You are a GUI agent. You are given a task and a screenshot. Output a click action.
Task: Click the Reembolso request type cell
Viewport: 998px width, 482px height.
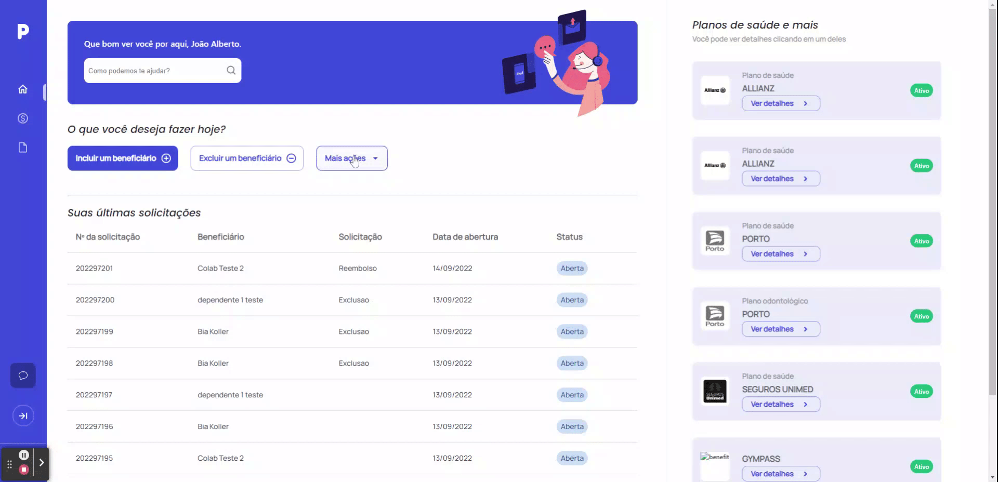click(x=358, y=269)
